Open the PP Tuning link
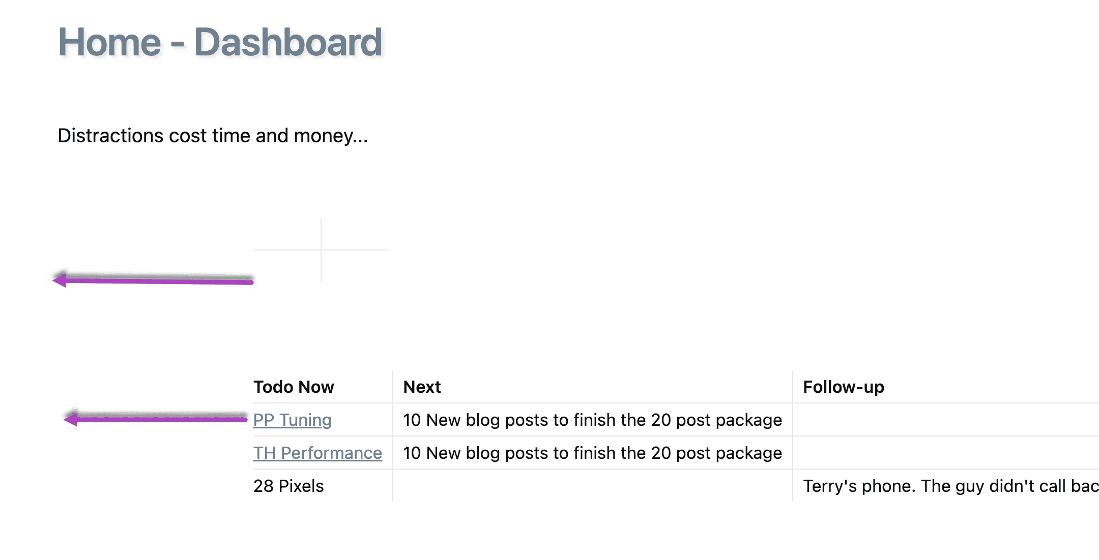1099x560 pixels. pos(292,420)
